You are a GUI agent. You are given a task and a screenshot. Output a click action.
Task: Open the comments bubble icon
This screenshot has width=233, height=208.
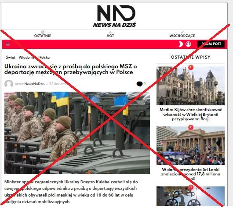point(139,84)
